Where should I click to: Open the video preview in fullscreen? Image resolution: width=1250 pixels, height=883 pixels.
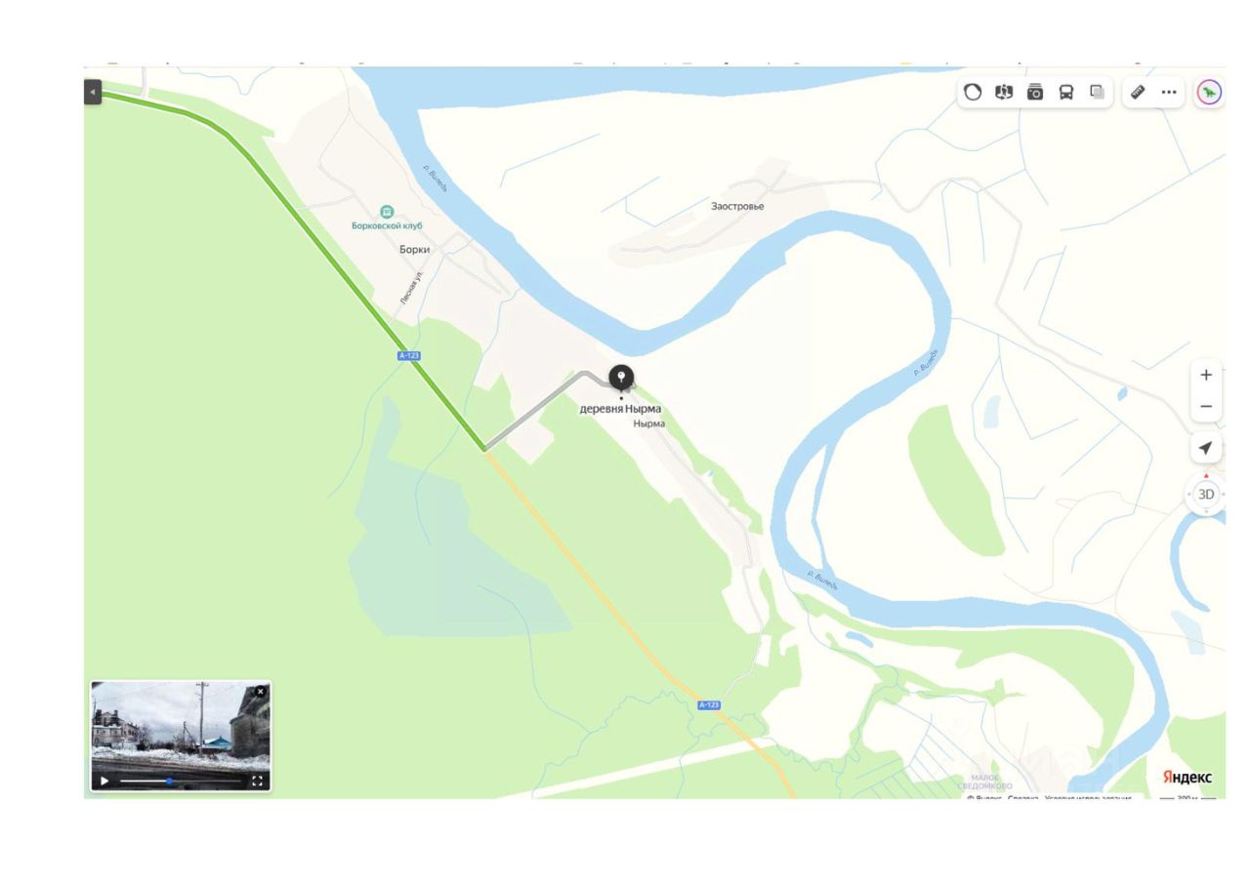[x=258, y=781]
